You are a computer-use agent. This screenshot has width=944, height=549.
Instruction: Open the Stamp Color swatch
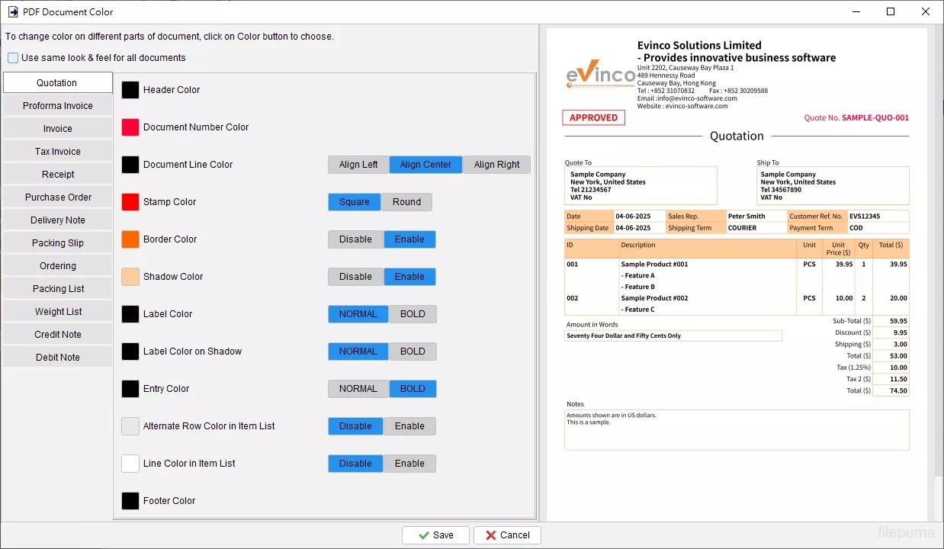130,202
